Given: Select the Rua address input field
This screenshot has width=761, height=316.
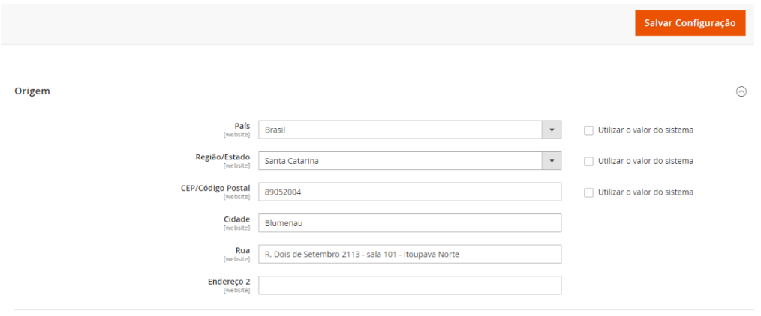Looking at the screenshot, I should [410, 255].
